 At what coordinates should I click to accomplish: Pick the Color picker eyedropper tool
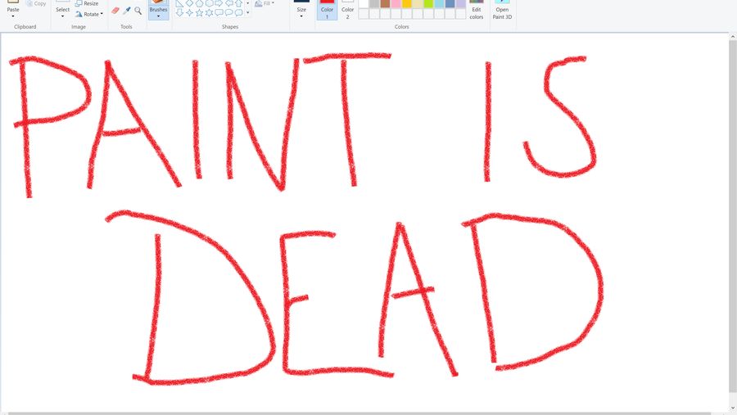(x=127, y=11)
